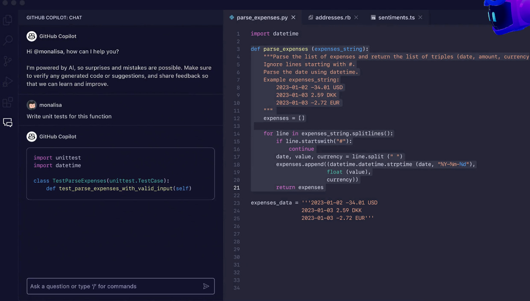Open the Search magnifier in activity bar
This screenshot has height=301, width=530.
tap(8, 41)
